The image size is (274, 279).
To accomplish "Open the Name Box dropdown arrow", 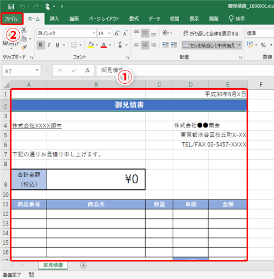I will coord(37,71).
